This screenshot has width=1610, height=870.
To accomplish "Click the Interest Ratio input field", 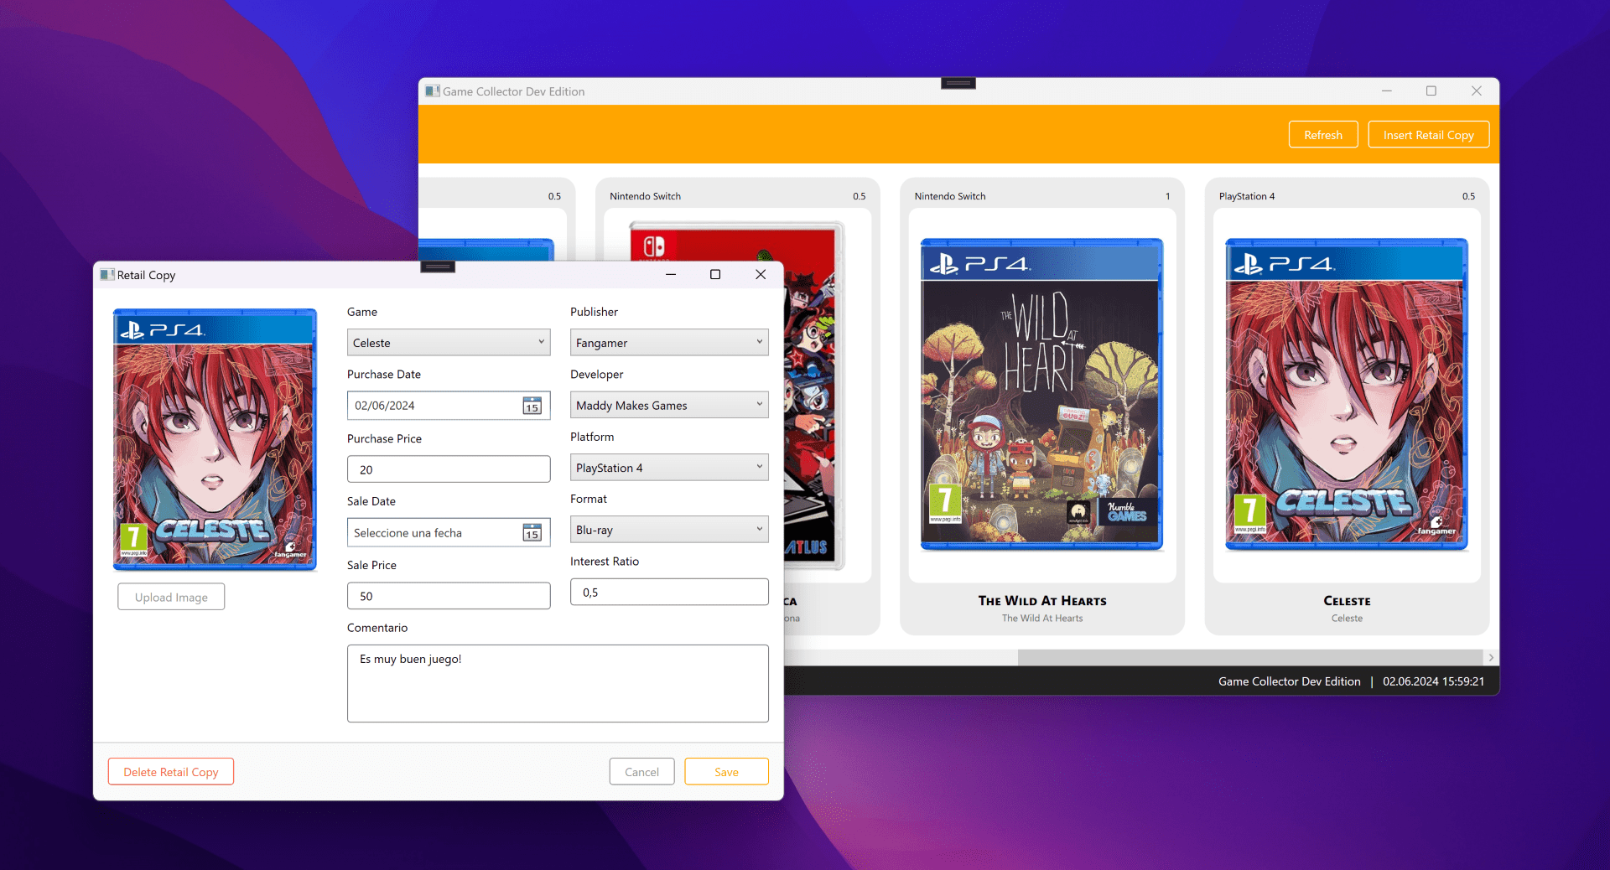I will (669, 592).
